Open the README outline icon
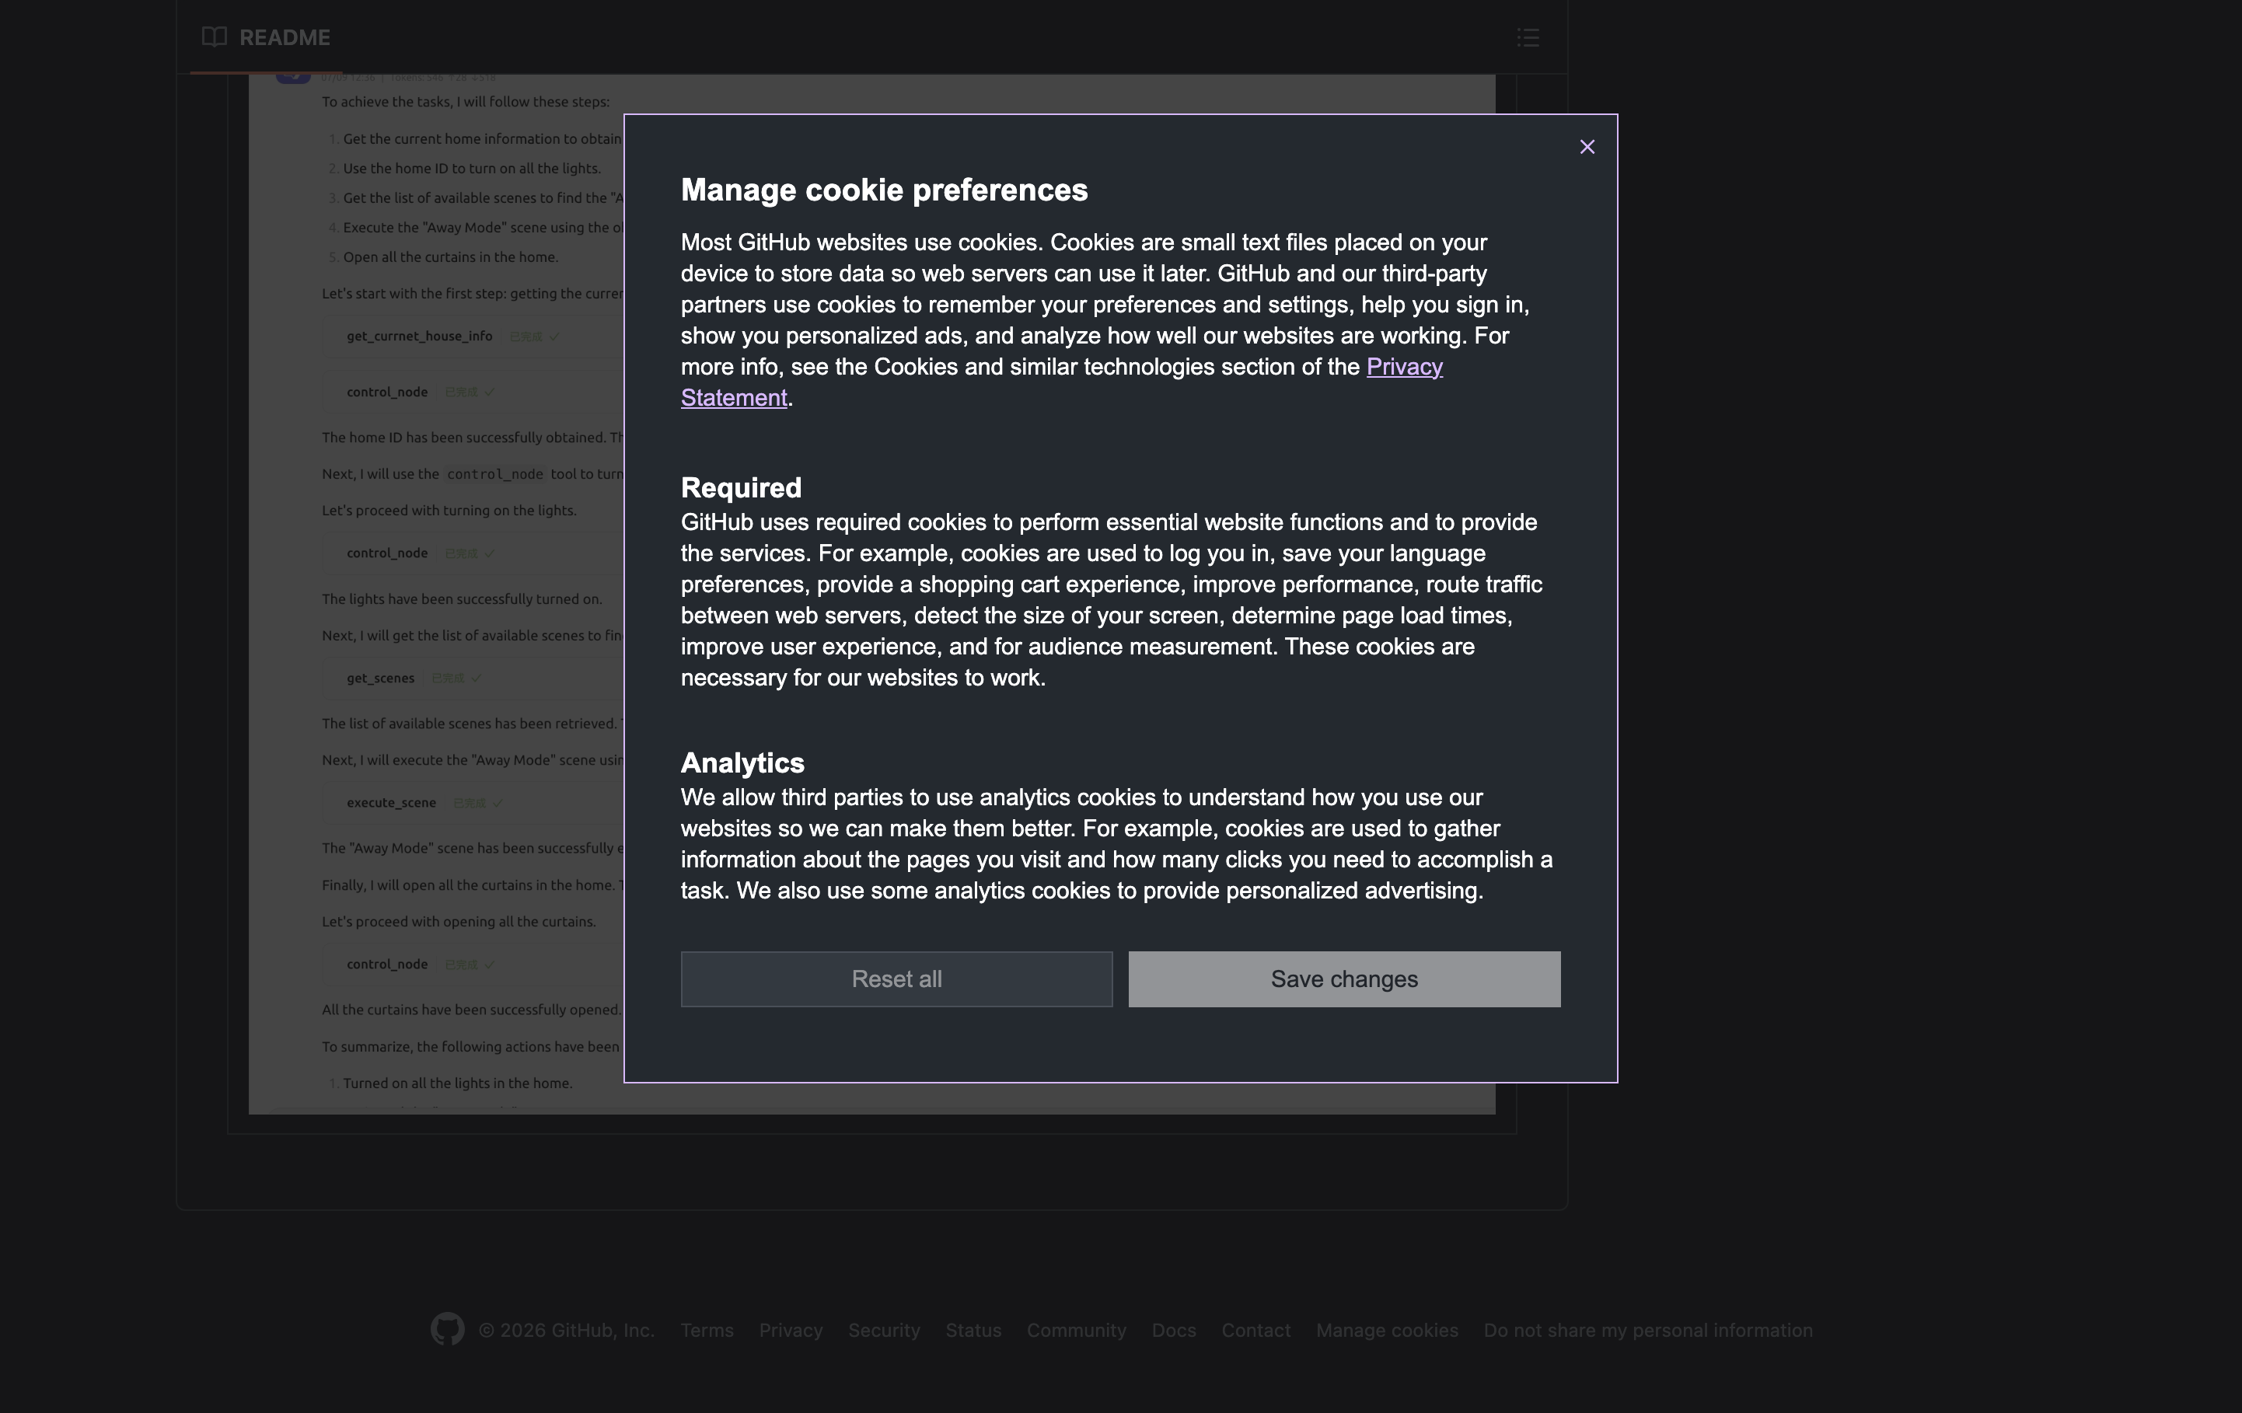Screen dimensions: 2242x1413 pyautogui.click(x=1527, y=37)
